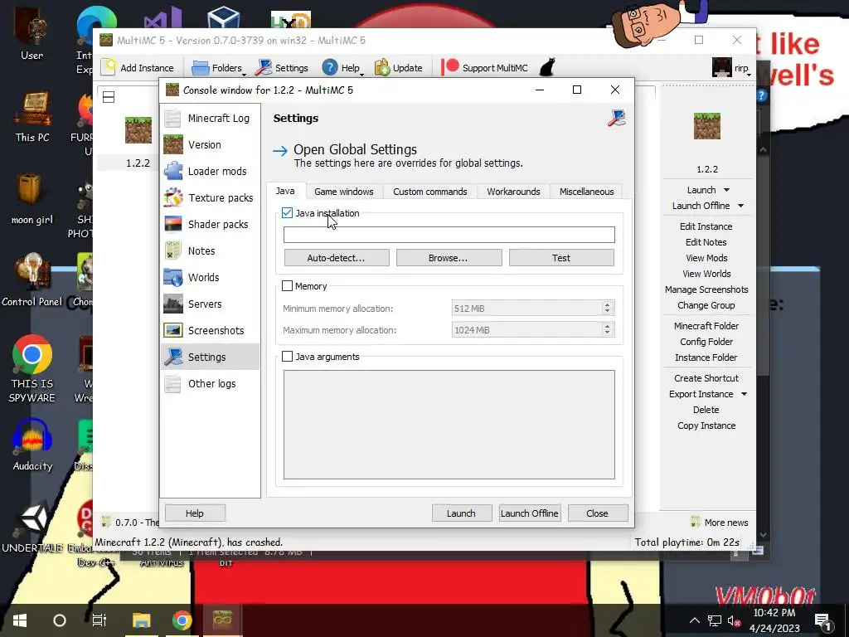The height and width of the screenshot is (637, 849).
Task: Open Instance Folder from right panel
Action: 706,357
